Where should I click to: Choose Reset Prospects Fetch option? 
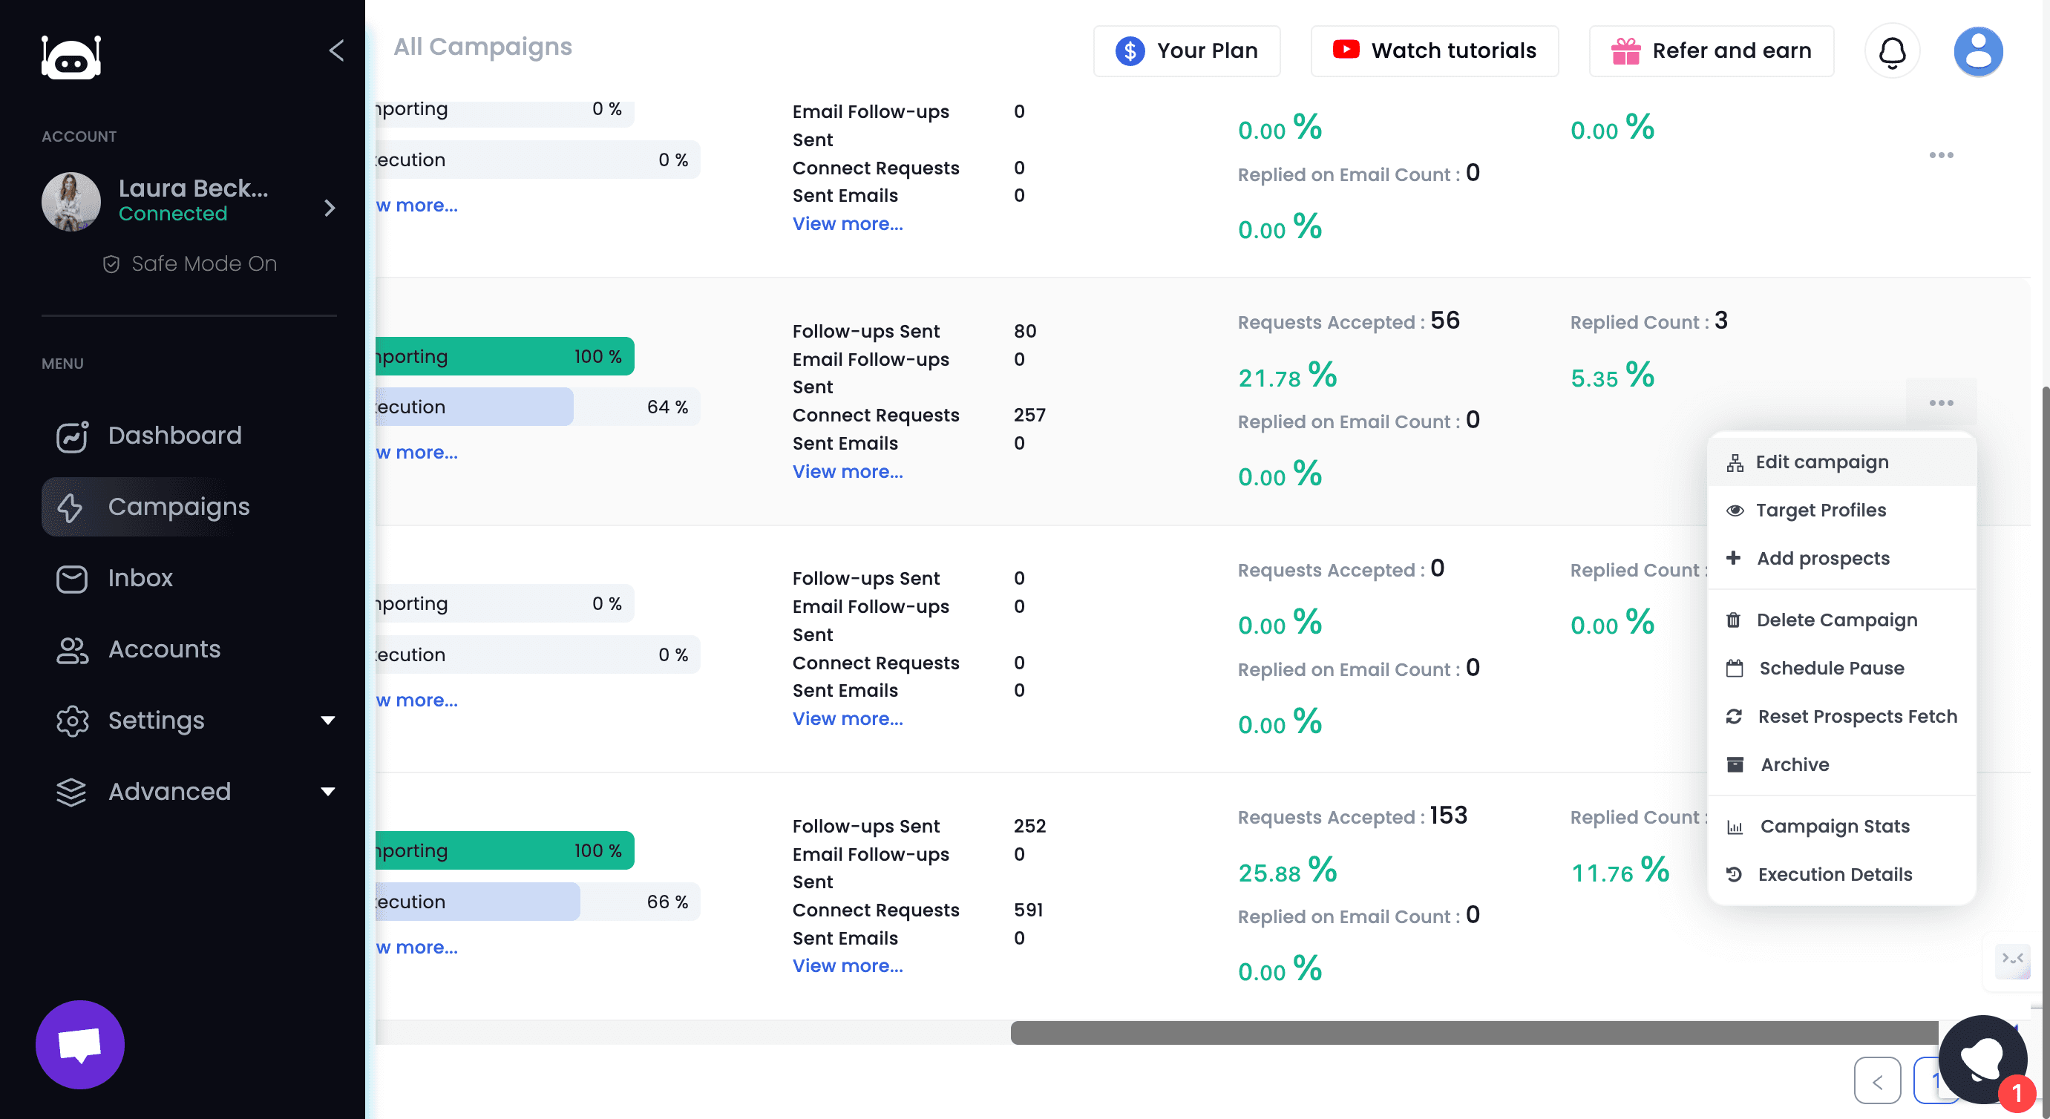[1841, 716]
